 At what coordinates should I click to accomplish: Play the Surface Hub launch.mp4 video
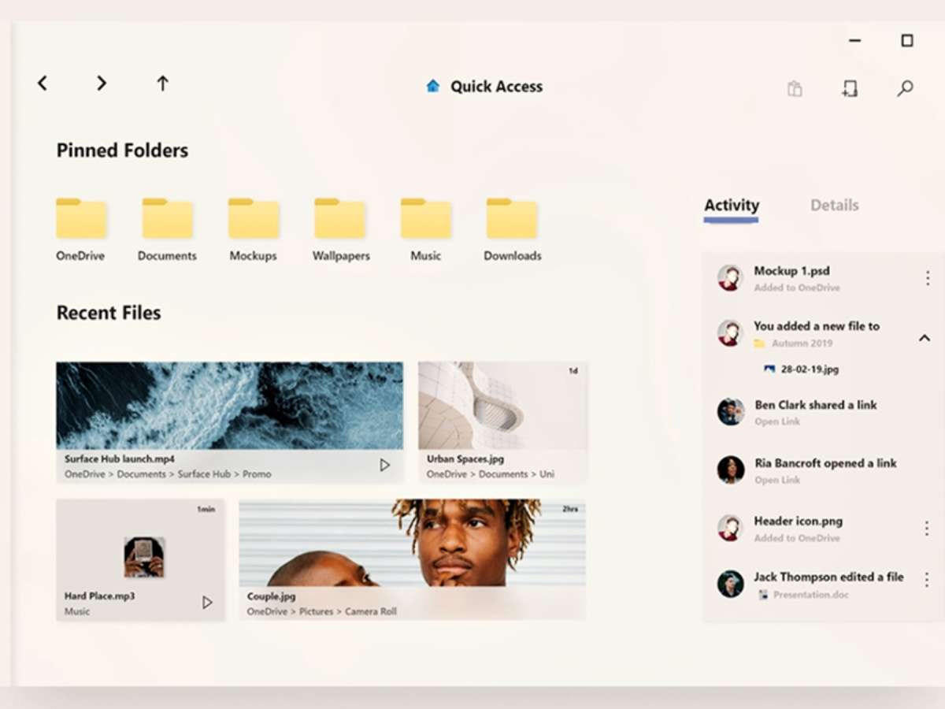coord(384,466)
